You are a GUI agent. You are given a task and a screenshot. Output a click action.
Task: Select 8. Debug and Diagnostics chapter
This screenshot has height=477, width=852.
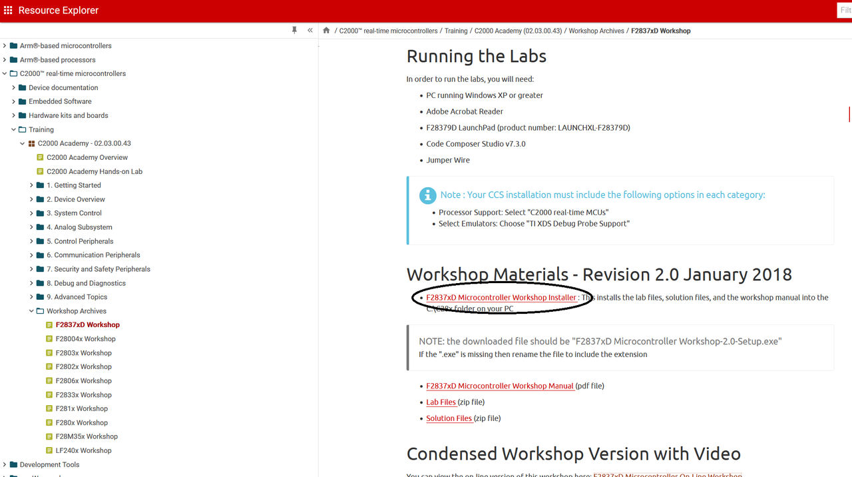pos(86,283)
